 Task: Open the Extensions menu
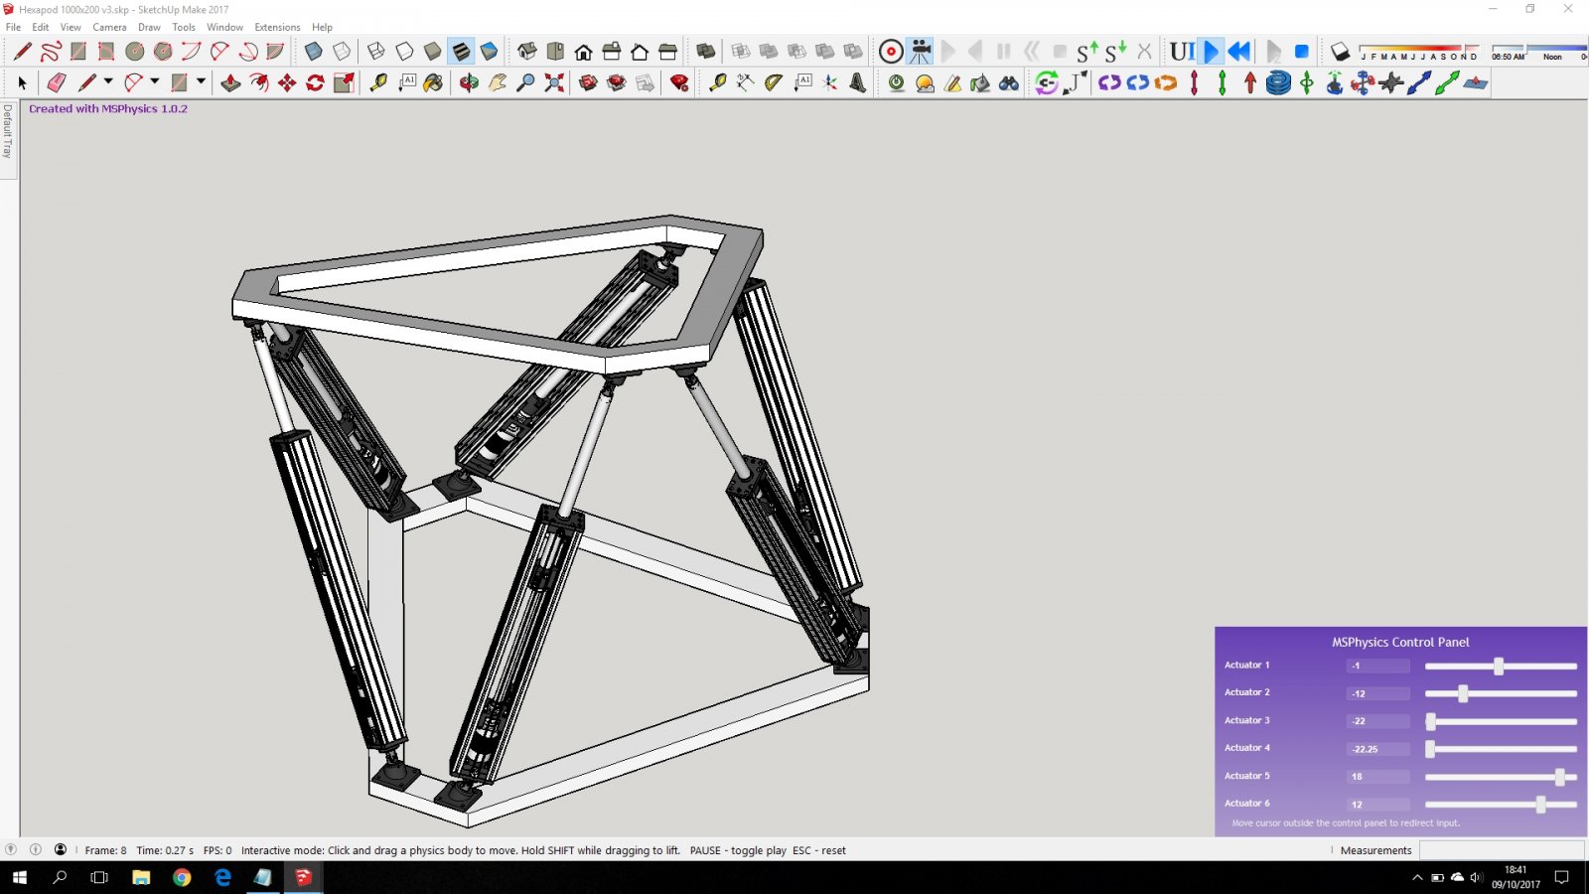[x=277, y=27]
